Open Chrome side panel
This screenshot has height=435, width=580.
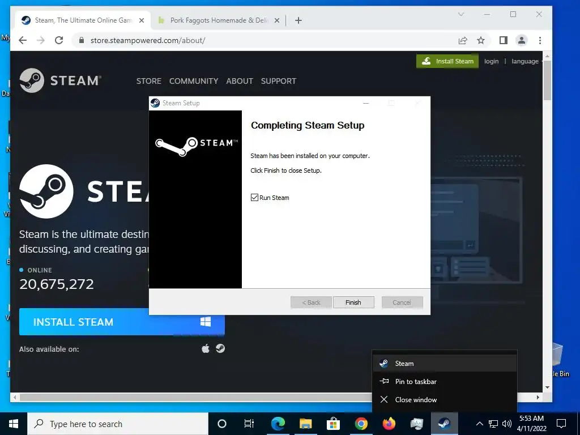click(504, 40)
